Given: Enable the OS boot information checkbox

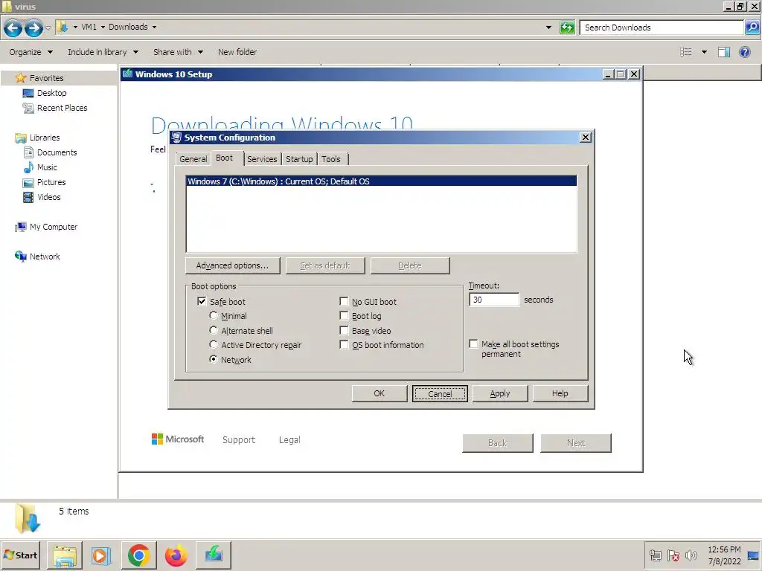Looking at the screenshot, I should pyautogui.click(x=344, y=345).
